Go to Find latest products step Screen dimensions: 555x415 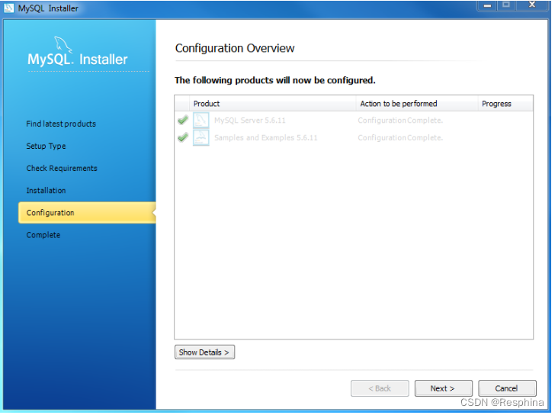[61, 124]
